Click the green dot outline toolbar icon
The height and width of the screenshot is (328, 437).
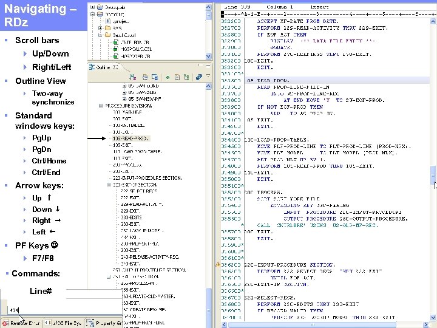[x=168, y=78]
